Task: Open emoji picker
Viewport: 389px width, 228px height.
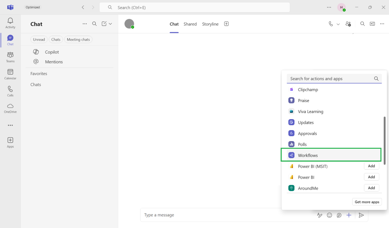Action: click(329, 215)
